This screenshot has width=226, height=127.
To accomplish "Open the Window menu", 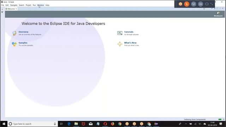I will pos(41,5).
